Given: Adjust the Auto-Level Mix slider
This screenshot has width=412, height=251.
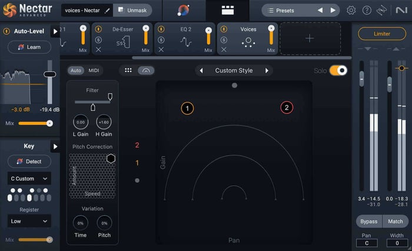Looking at the screenshot, I should tap(35, 123).
